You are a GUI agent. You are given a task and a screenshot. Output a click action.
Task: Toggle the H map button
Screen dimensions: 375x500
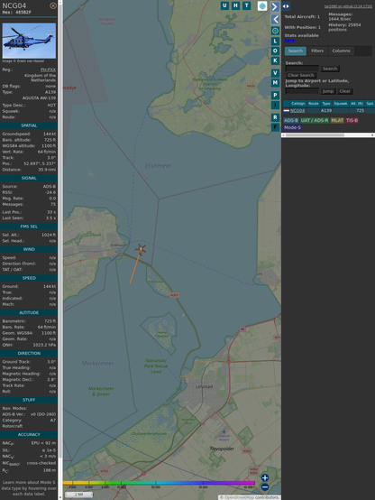236,5
